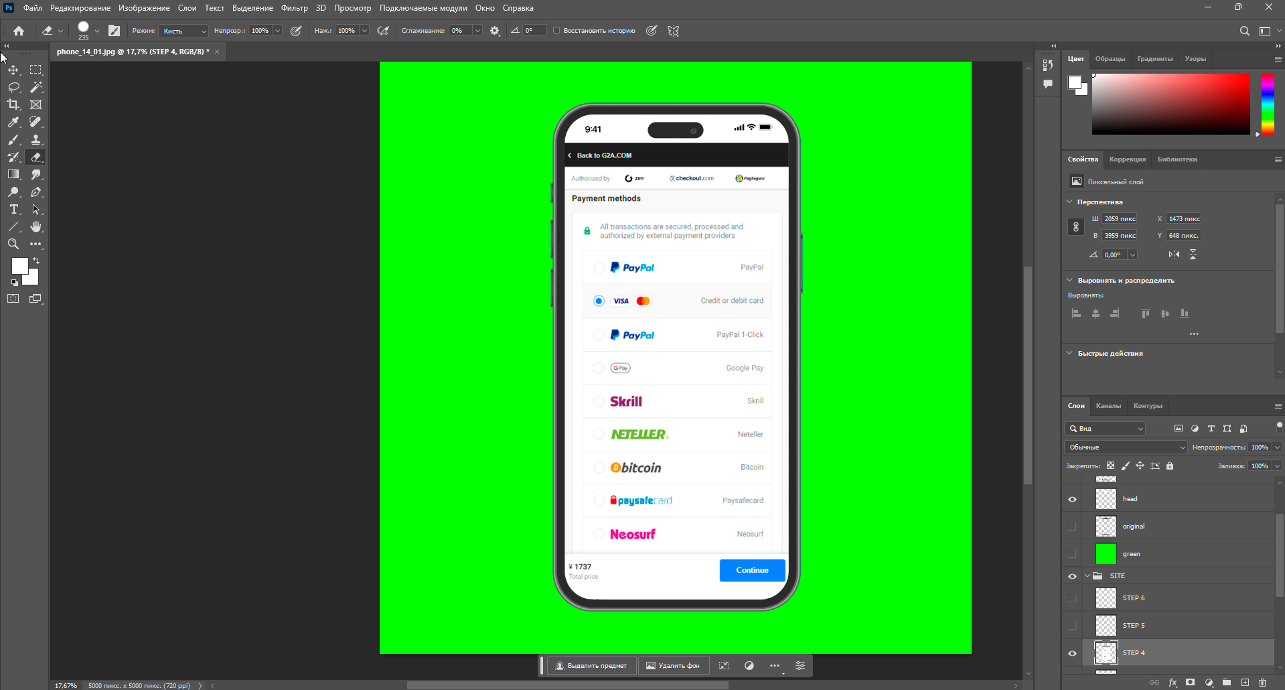Screen dimensions: 1285x690
Task: Select the Magic Wand tool
Action: click(36, 87)
